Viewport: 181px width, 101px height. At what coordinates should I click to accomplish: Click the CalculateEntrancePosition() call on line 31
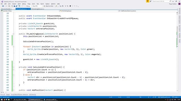pos(38,42)
